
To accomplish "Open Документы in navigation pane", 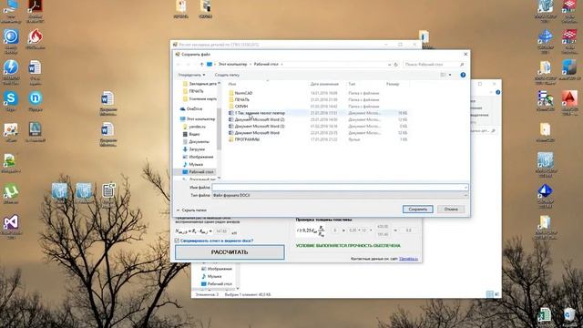I will click(199, 142).
